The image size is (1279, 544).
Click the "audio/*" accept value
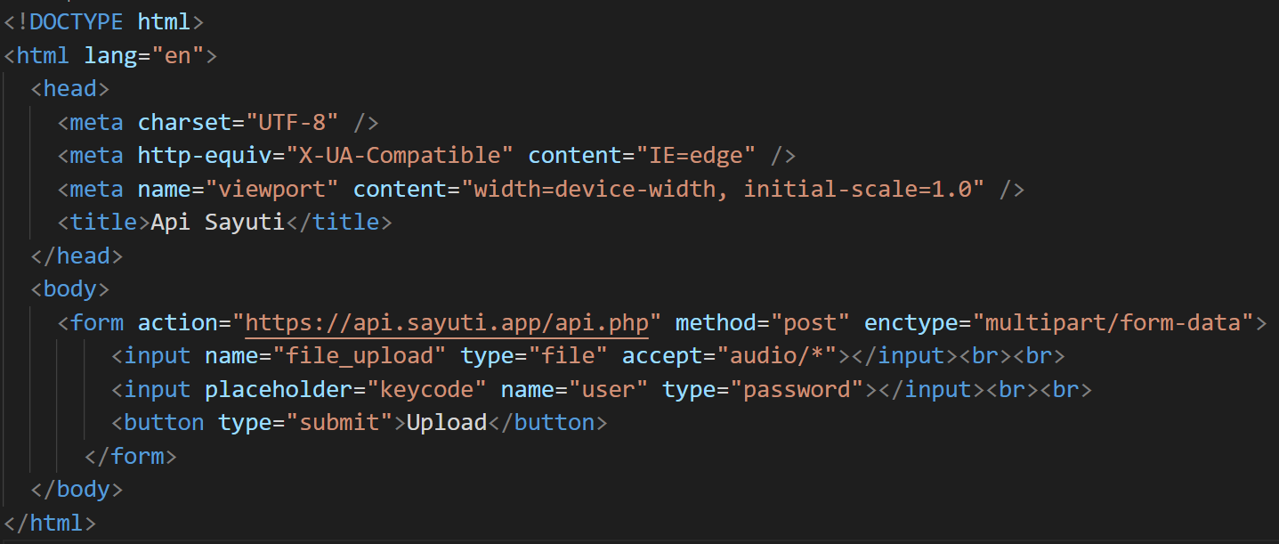[x=783, y=356]
